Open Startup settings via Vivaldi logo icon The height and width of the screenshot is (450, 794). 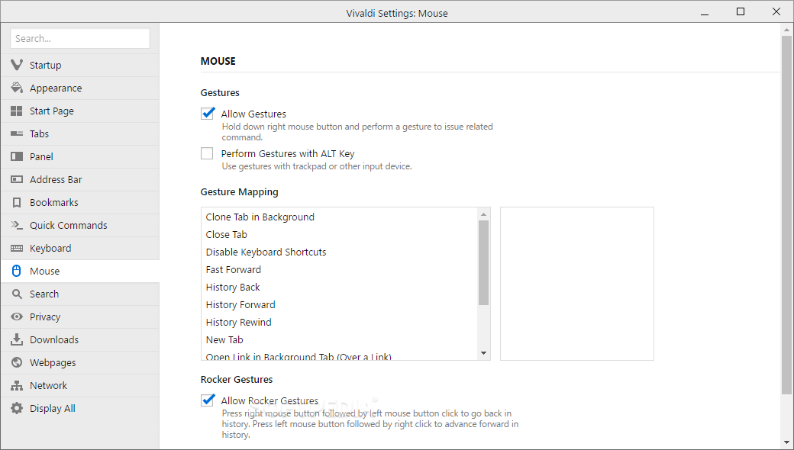pos(17,66)
